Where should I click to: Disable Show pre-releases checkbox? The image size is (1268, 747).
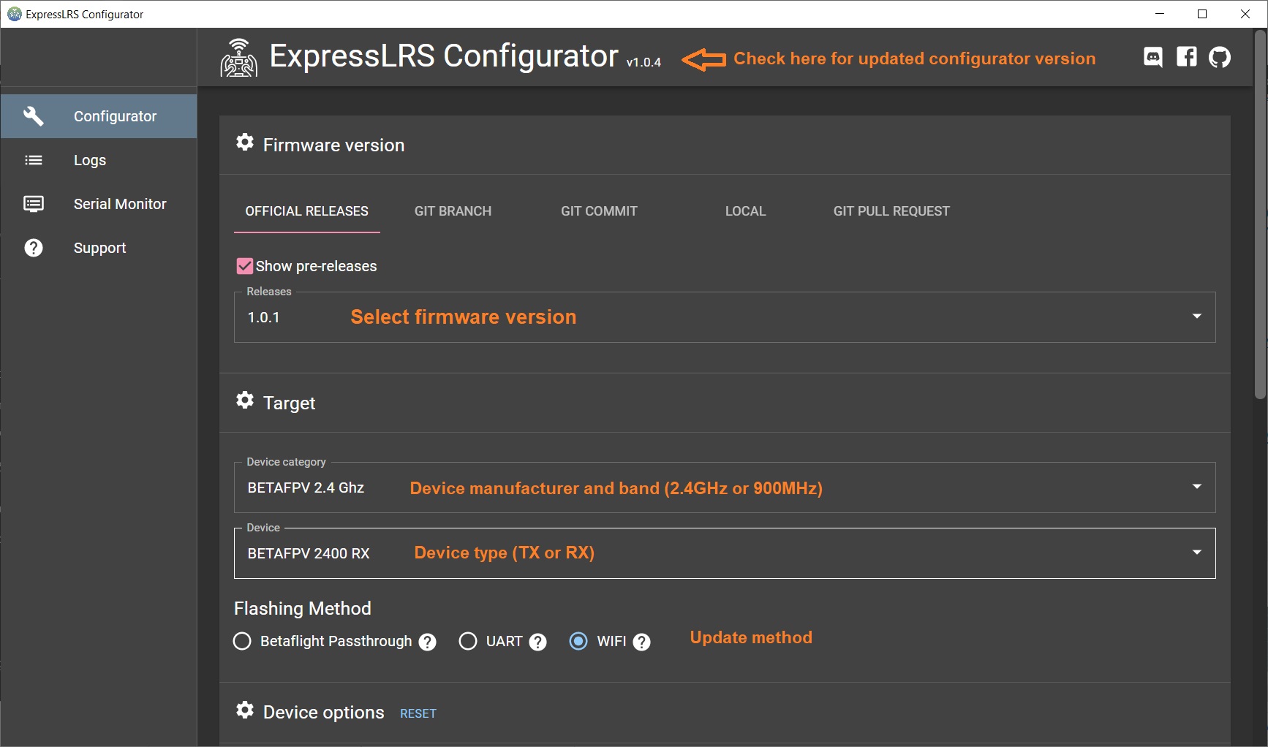(245, 266)
